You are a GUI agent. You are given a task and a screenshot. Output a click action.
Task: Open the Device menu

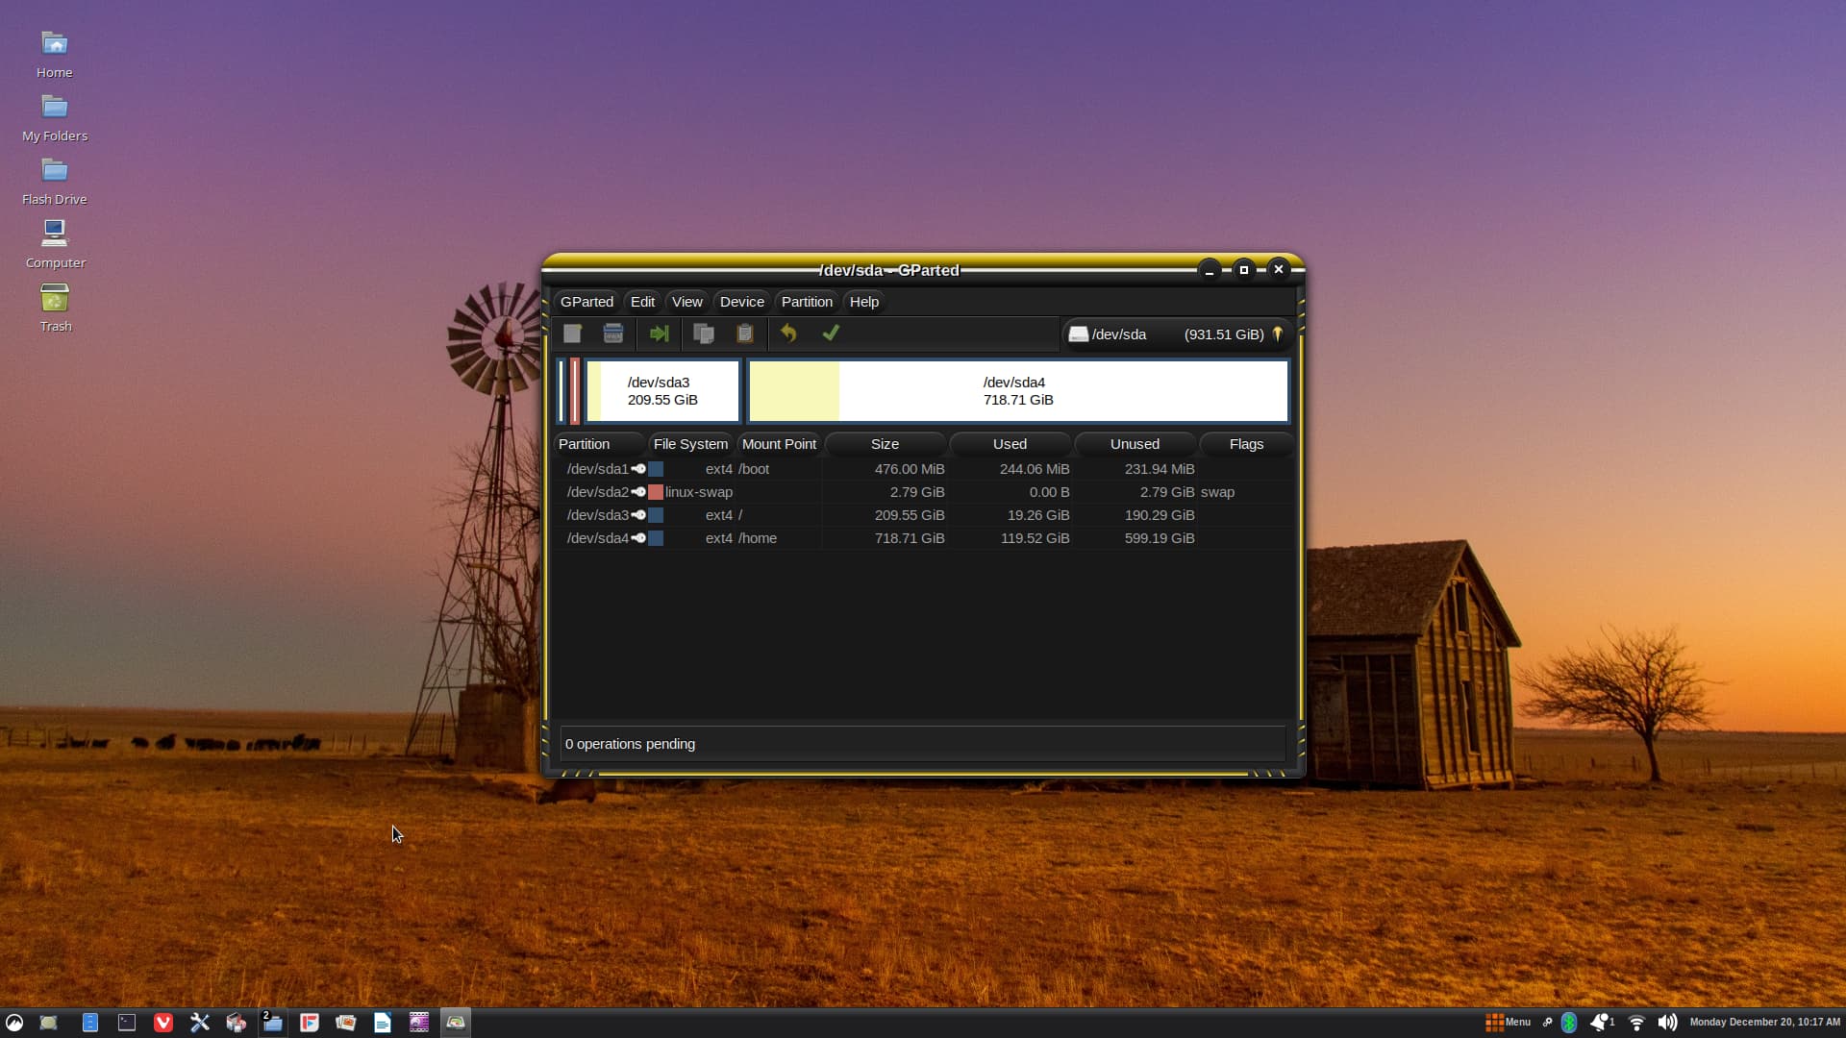click(x=742, y=302)
